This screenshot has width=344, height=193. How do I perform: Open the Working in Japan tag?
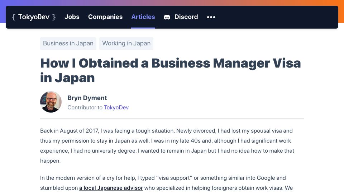(126, 43)
